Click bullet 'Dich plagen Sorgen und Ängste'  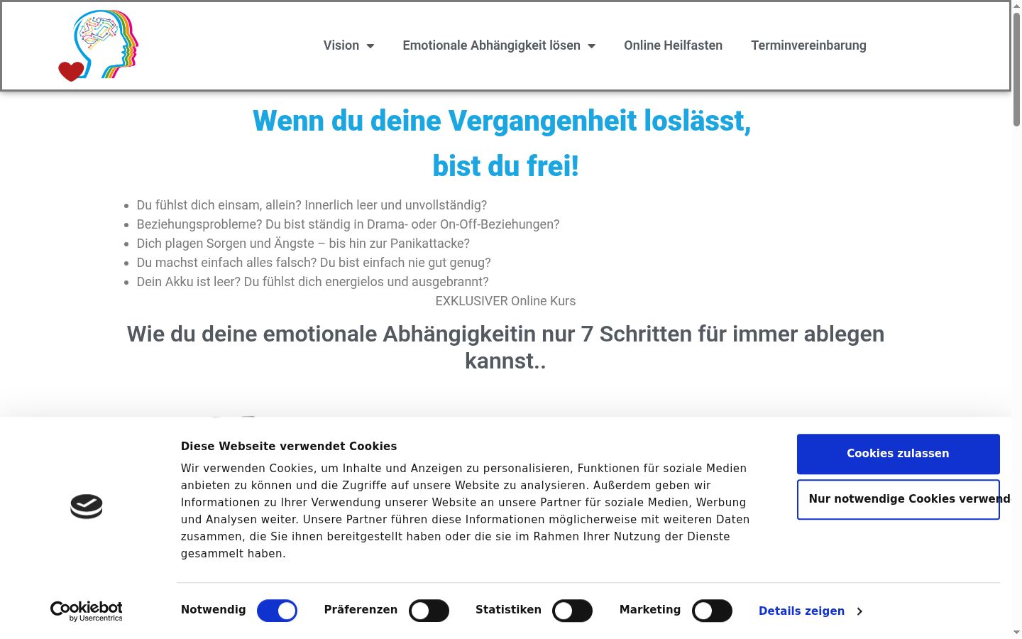(303, 244)
